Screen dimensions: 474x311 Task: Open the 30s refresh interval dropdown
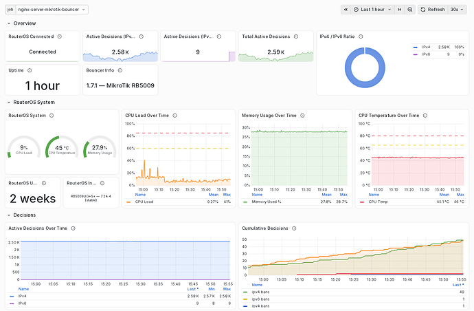coord(457,10)
